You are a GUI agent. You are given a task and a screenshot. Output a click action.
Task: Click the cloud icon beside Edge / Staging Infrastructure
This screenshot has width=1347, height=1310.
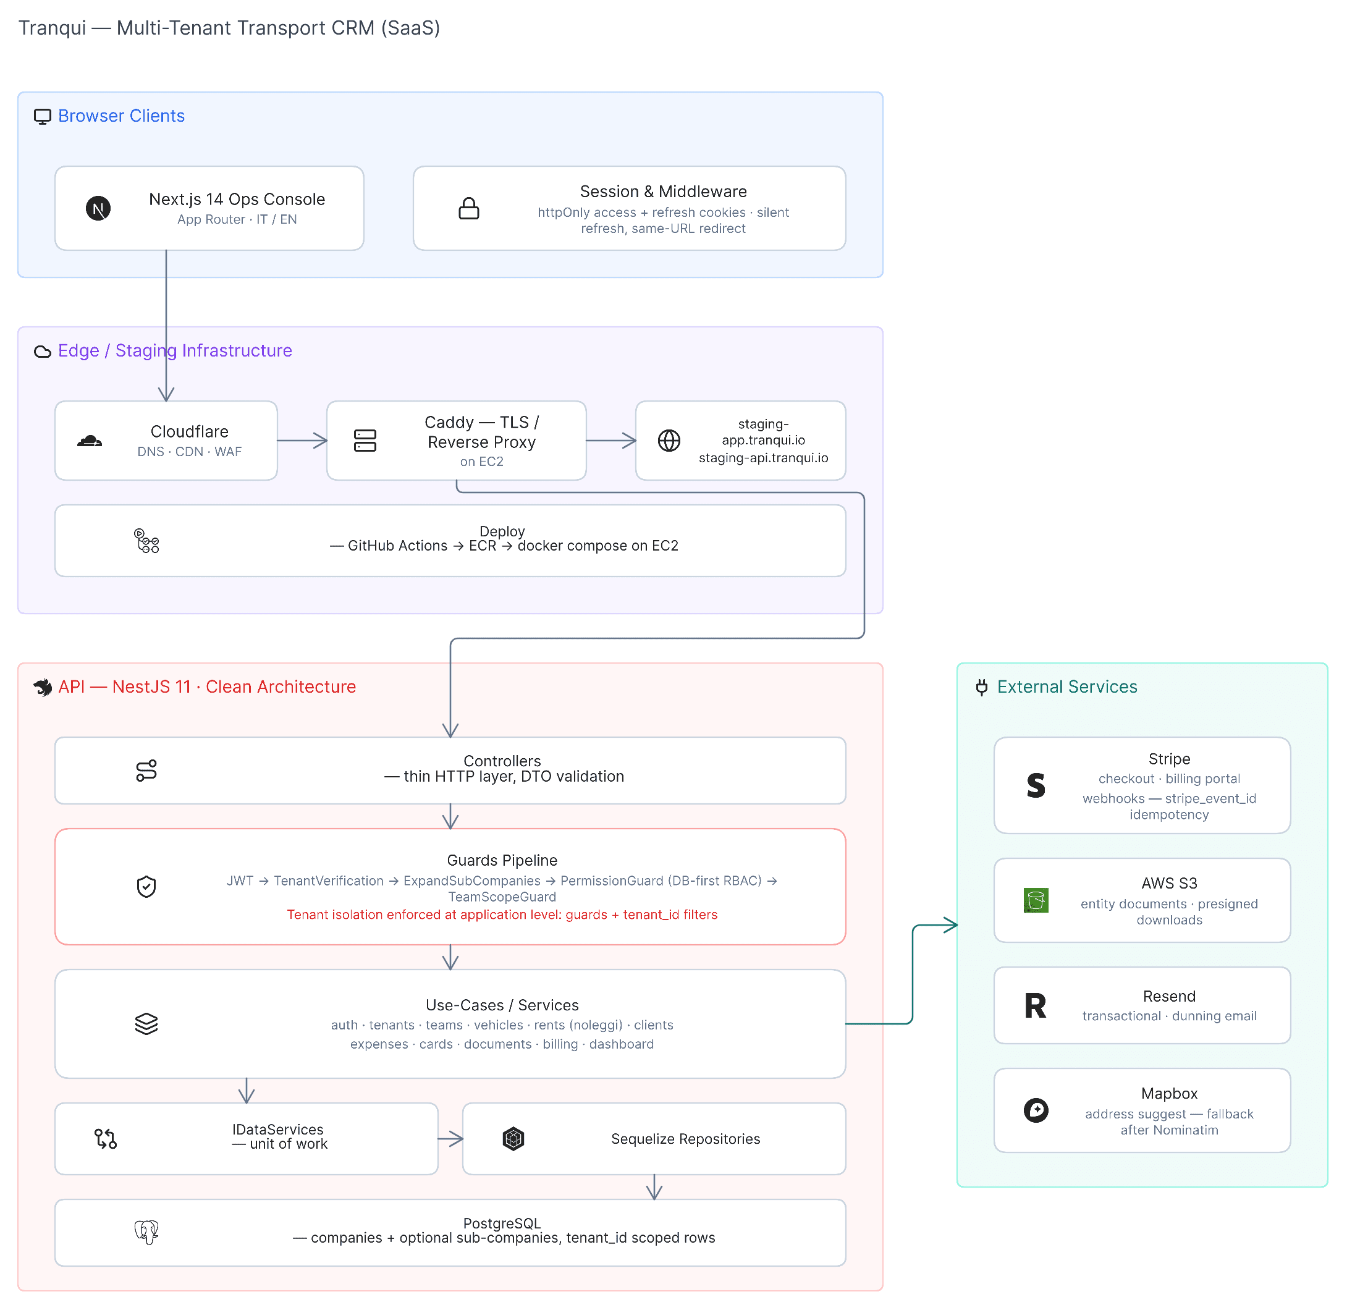click(43, 352)
